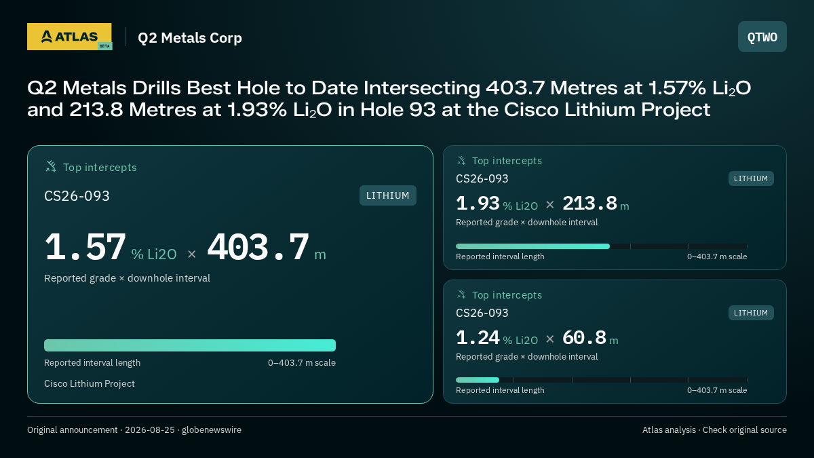Click the LITHIUM tag in the 403.7 m card
Image resolution: width=814 pixels, height=458 pixels.
[x=388, y=195]
